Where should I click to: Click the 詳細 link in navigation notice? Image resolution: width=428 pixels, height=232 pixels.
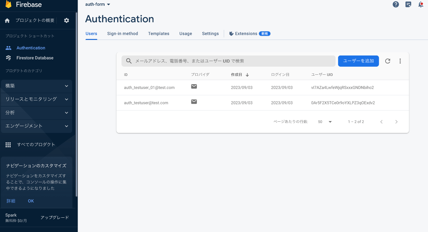click(11, 201)
